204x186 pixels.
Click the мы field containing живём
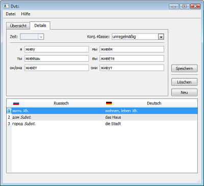point(132,49)
